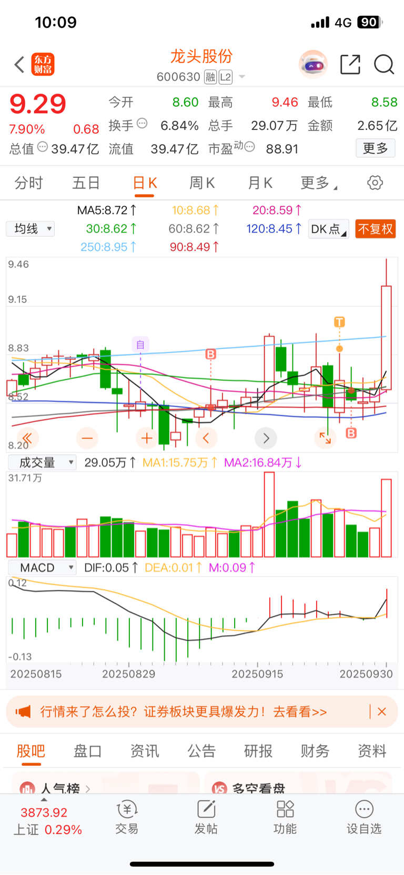Switch to 月K tab

tap(260, 183)
